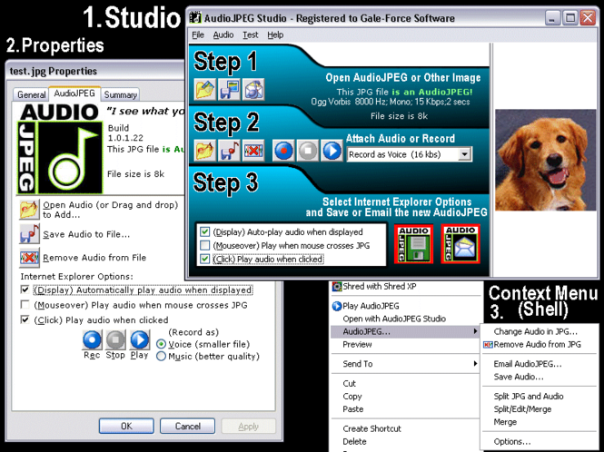This screenshot has width=604, height=452.
Task: Click Apply in the Properties dialog
Action: 249,427
